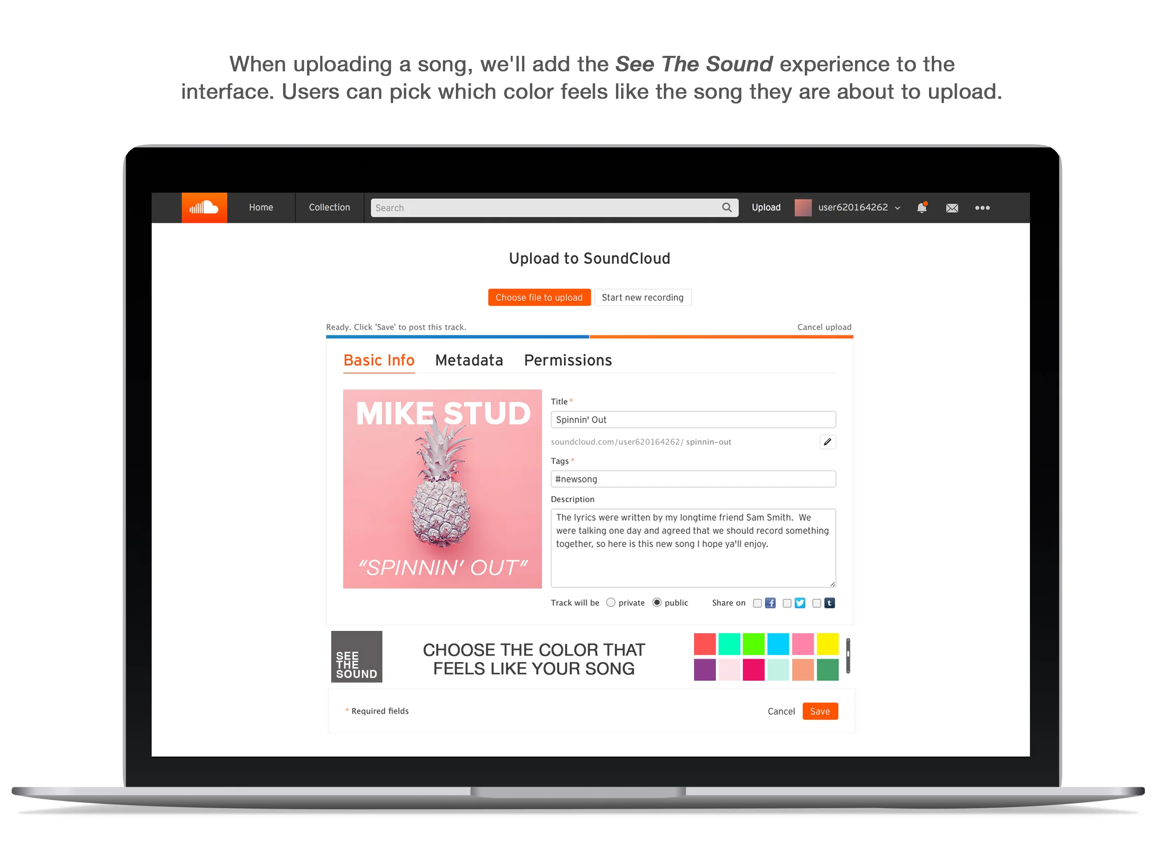
Task: Click the SoundCloud logo icon
Action: click(x=204, y=208)
